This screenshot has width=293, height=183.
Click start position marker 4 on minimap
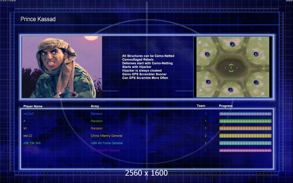click(x=232, y=44)
